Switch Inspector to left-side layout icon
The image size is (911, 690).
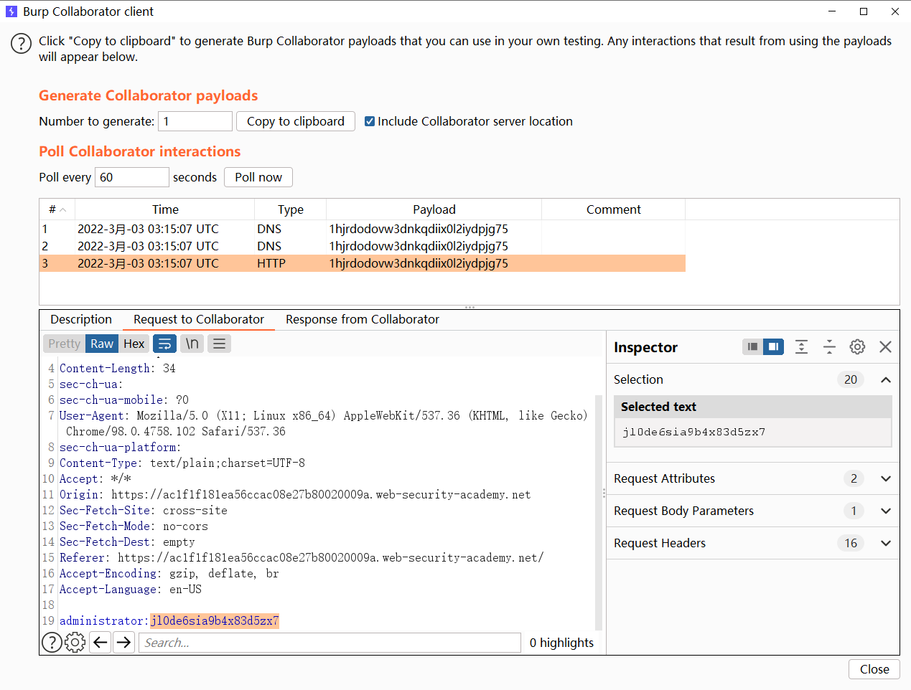tap(752, 346)
